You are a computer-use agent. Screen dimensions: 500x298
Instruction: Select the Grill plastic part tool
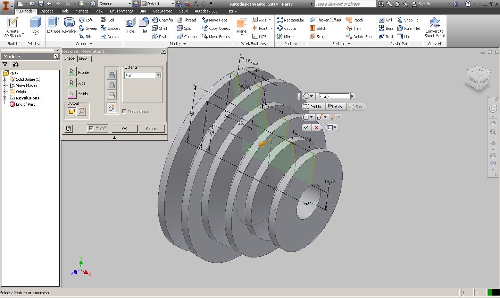point(385,20)
